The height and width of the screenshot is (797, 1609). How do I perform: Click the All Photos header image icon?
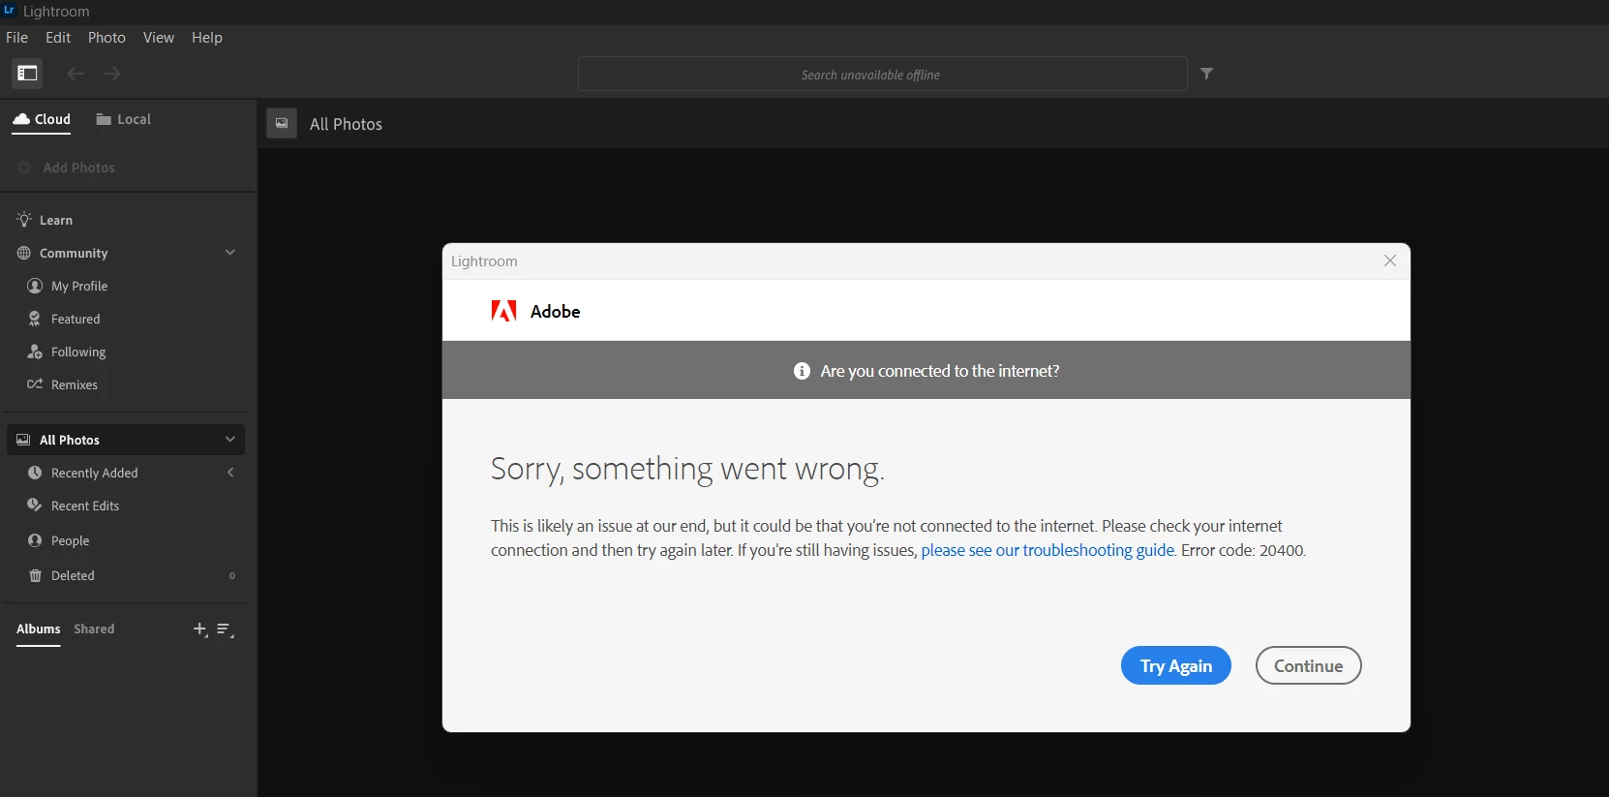282,123
